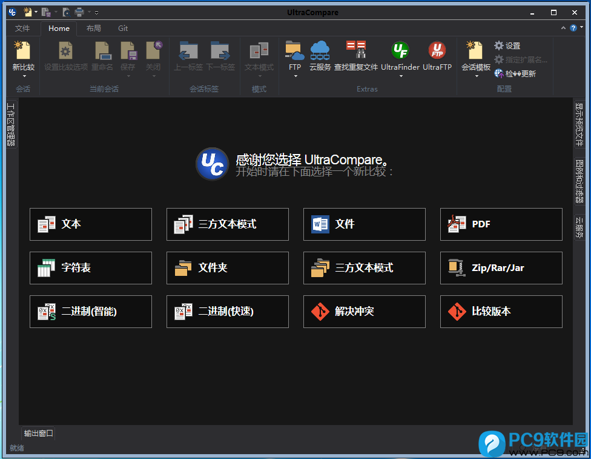Open the 显示预览文件 side tab
Screen dimensions: 591x459
(x=579, y=124)
